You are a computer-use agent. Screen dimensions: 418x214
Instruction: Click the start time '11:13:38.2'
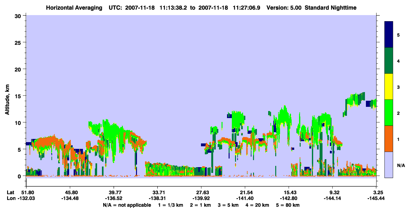[x=174, y=7]
